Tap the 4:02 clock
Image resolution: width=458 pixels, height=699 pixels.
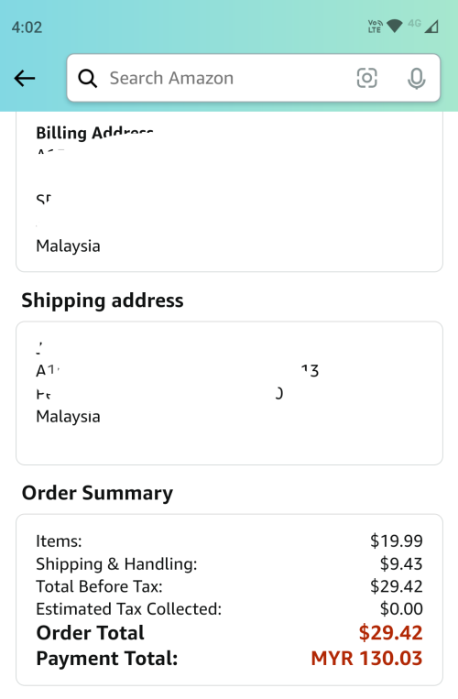click(x=27, y=27)
